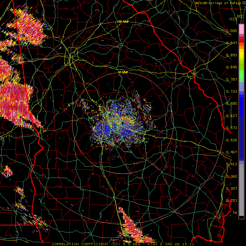Click the DCC product label
This screenshot has height=246, width=246.
click(240, 16)
